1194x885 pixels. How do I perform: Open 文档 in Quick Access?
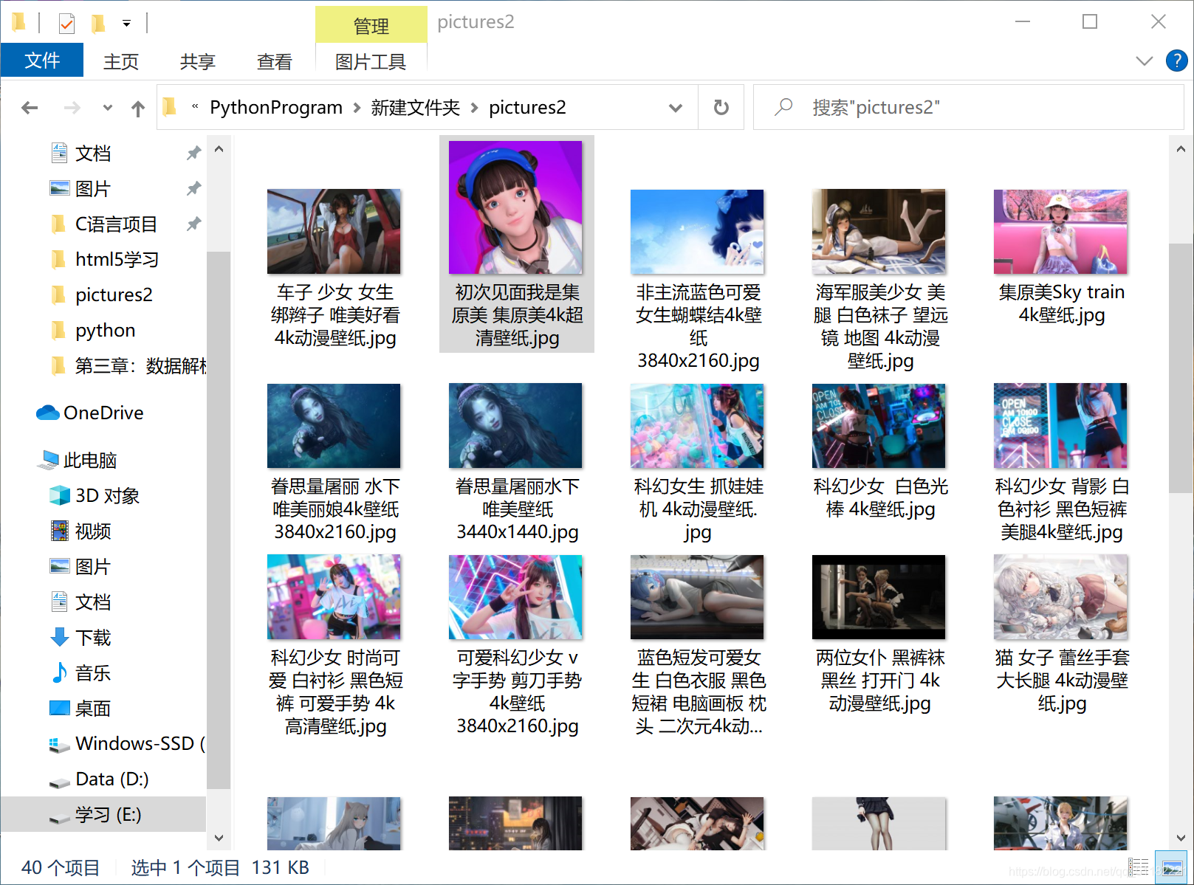(x=93, y=154)
